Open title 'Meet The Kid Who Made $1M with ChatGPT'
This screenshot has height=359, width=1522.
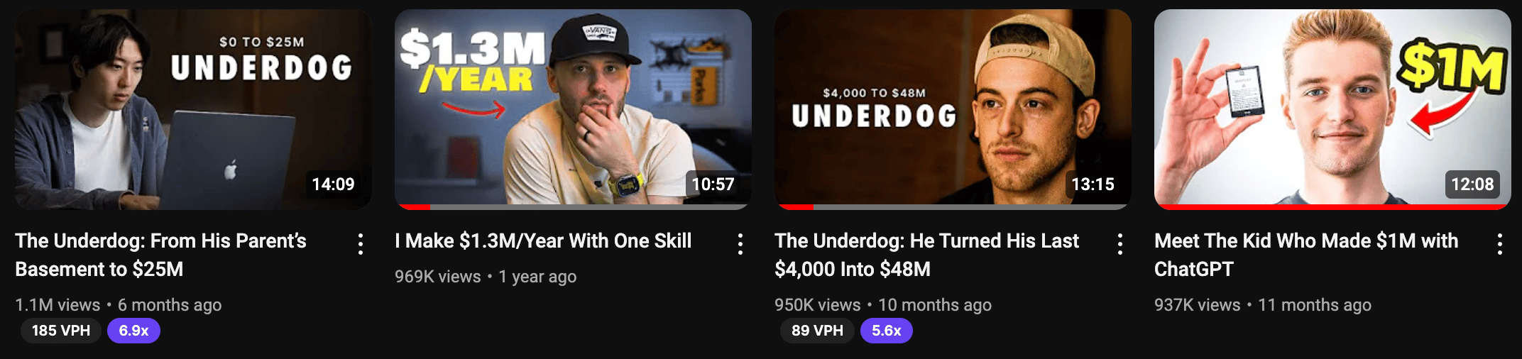click(x=1306, y=255)
